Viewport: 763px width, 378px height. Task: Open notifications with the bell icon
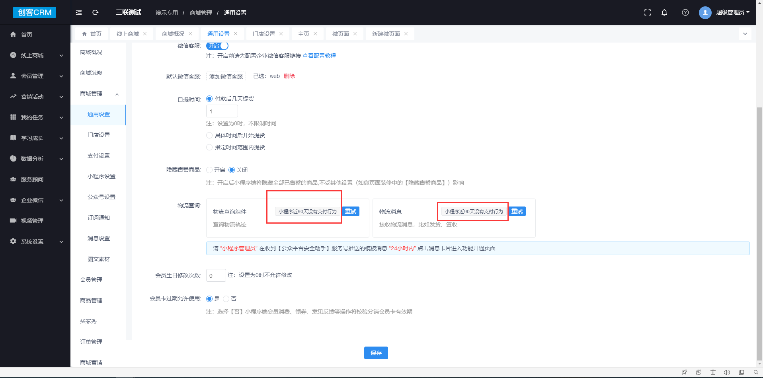[664, 12]
